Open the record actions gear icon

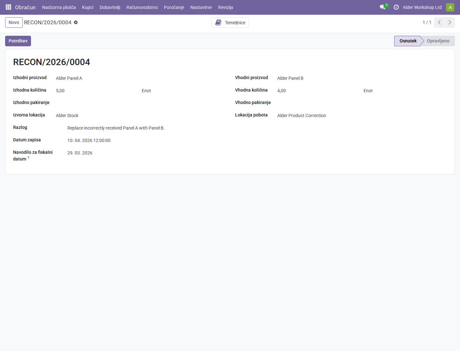tap(76, 22)
